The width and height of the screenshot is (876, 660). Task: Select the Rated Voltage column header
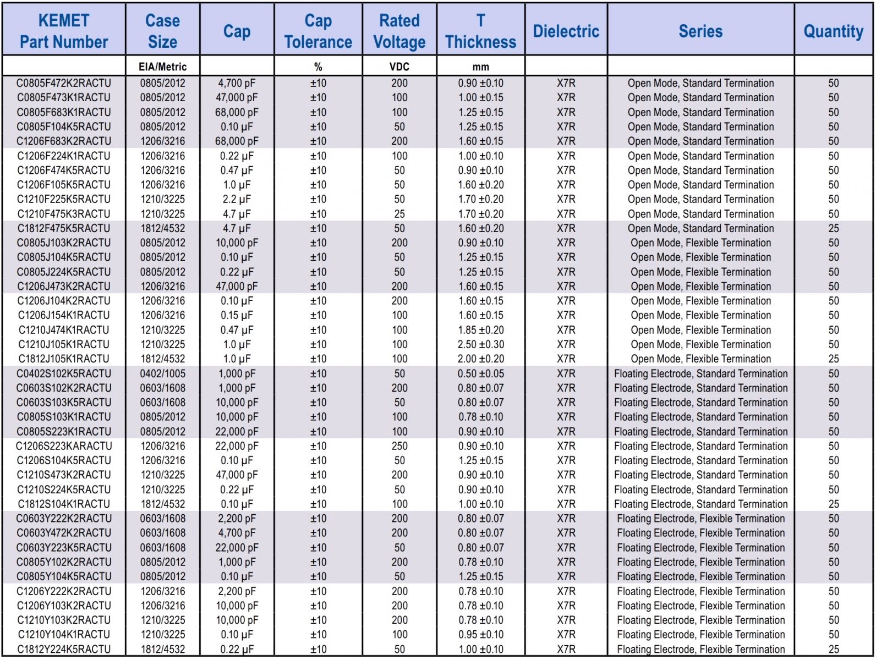pyautogui.click(x=399, y=31)
